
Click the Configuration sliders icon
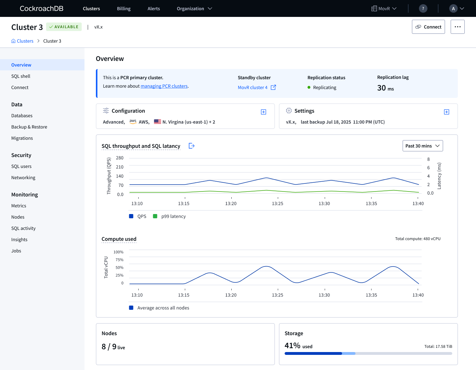tap(106, 111)
